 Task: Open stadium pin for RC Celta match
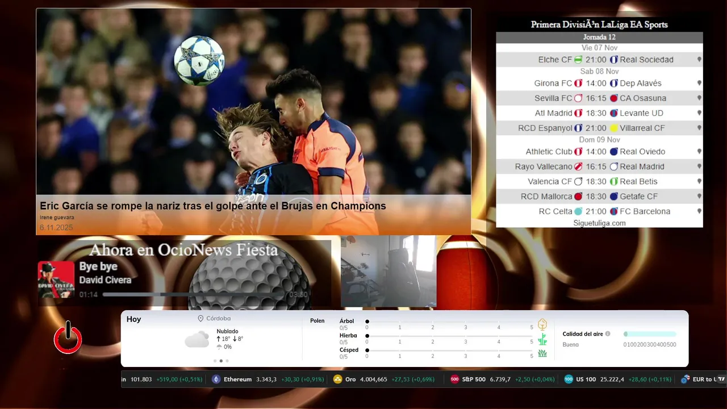point(699,211)
